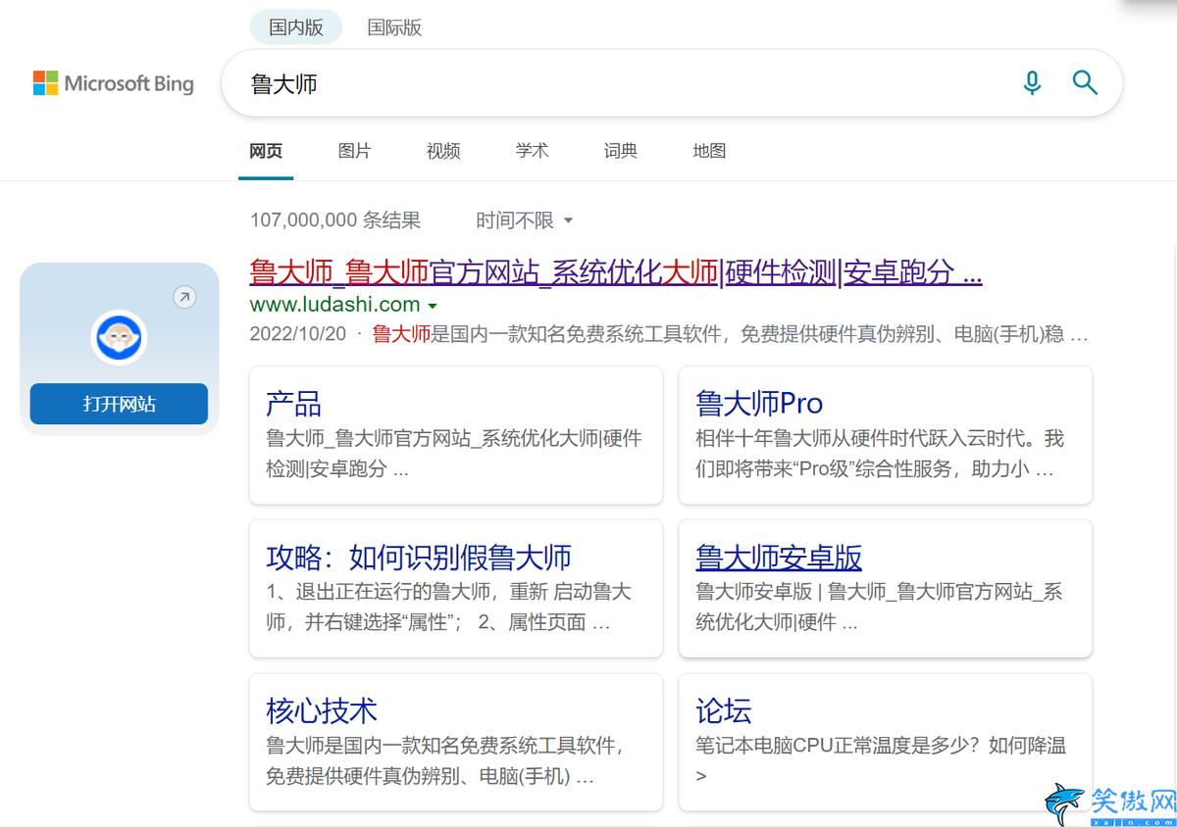Click the magnifying glass search icon
This screenshot has width=1177, height=827.
coord(1085,83)
